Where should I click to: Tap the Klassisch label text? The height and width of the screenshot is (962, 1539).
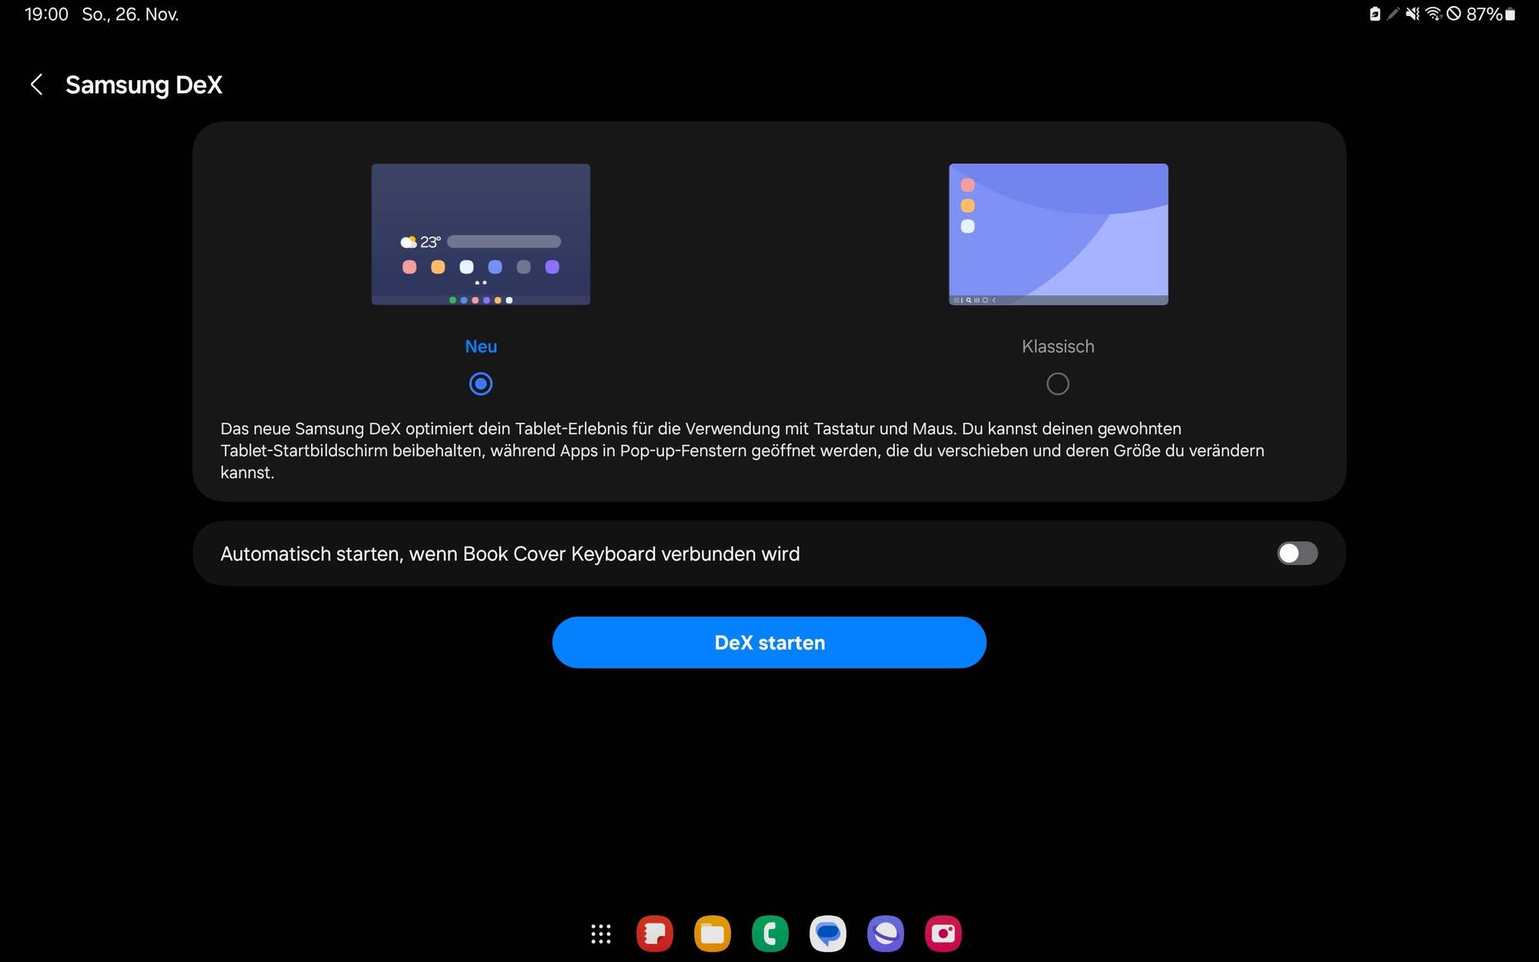[1058, 347]
